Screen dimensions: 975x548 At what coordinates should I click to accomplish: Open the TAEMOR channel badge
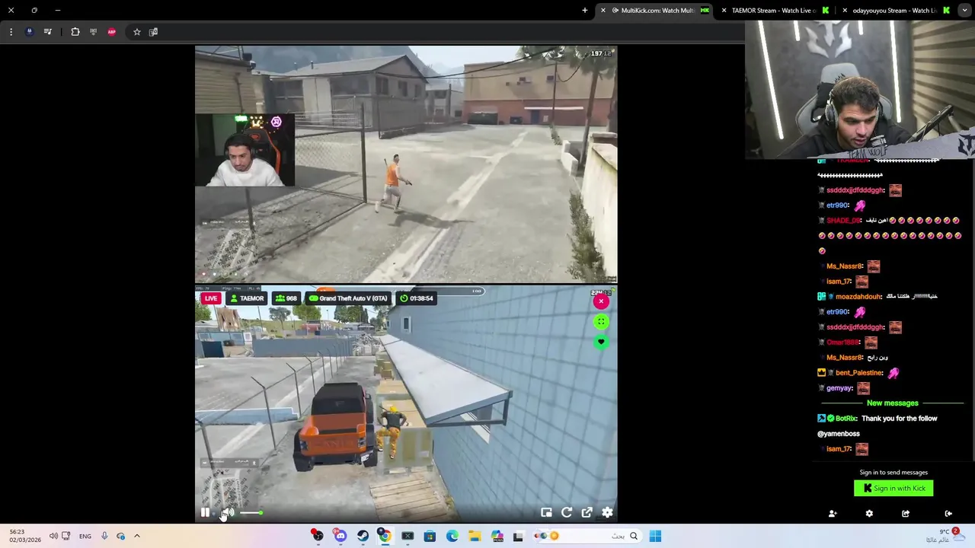pyautogui.click(x=247, y=298)
